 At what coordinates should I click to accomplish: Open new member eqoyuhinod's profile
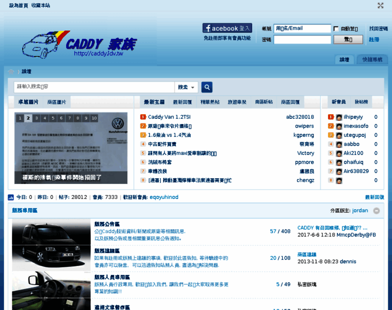click(164, 197)
